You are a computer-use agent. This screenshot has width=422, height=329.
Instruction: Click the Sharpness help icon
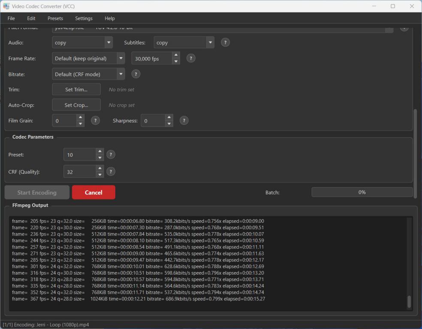(184, 121)
